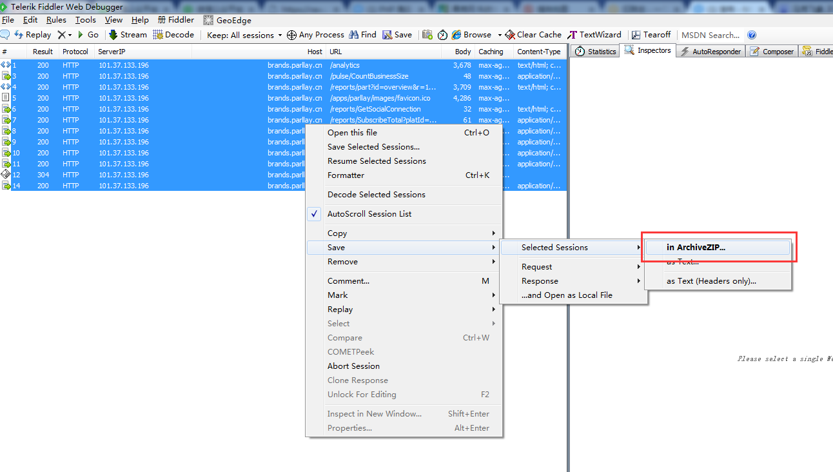Viewport: 833px width, 472px height.
Task: Click the Replay toolbar button
Action: [32, 35]
